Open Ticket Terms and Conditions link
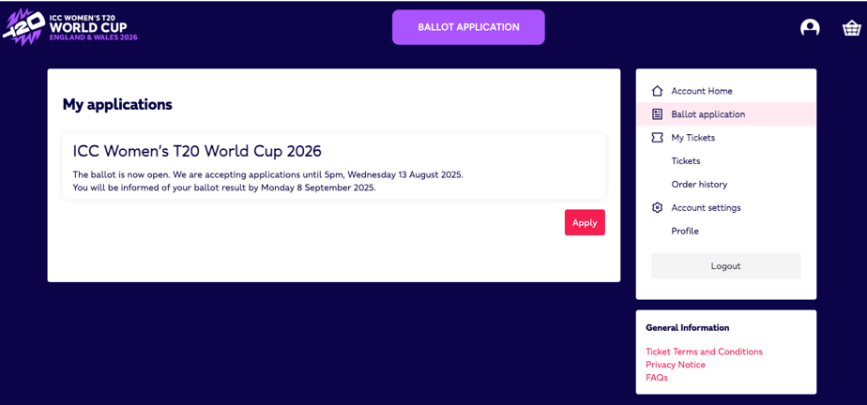Screen dimensions: 867x405 click(704, 352)
